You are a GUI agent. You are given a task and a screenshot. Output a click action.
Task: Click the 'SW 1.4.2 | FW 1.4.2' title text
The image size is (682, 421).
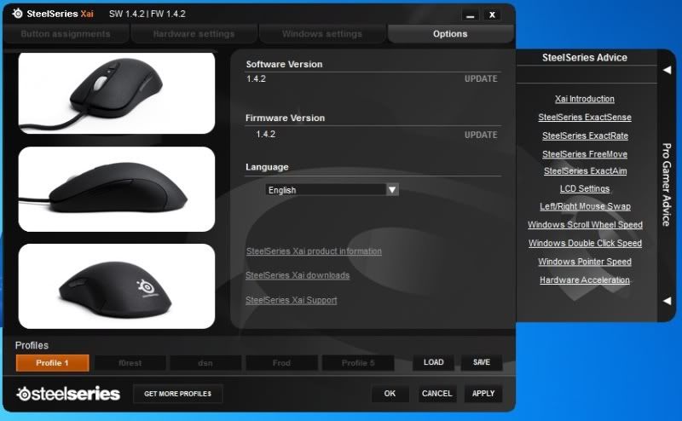pyautogui.click(x=147, y=14)
